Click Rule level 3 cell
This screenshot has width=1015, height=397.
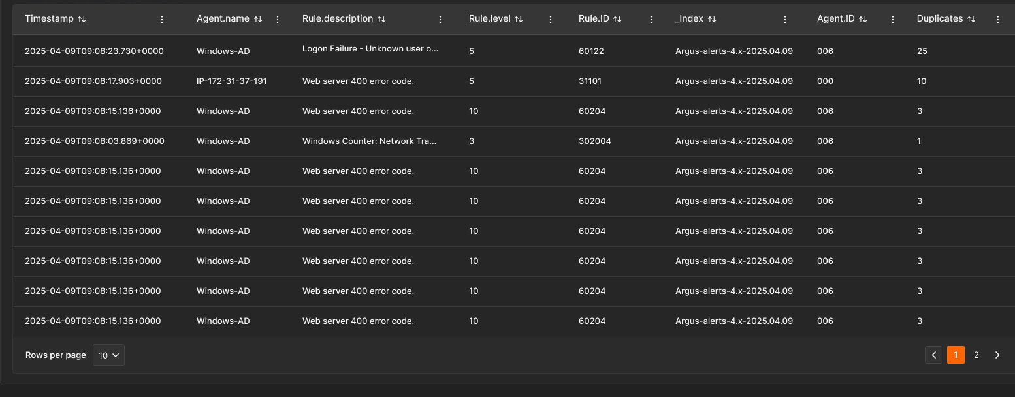pos(472,141)
